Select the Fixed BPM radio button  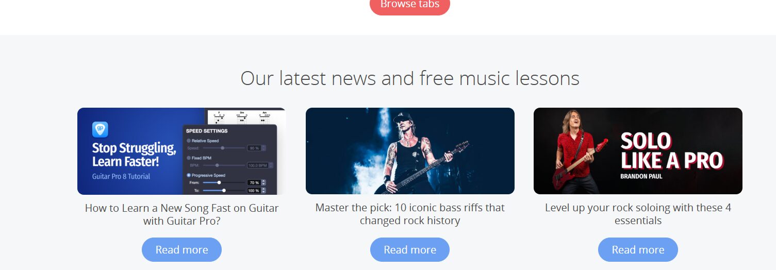(x=189, y=158)
